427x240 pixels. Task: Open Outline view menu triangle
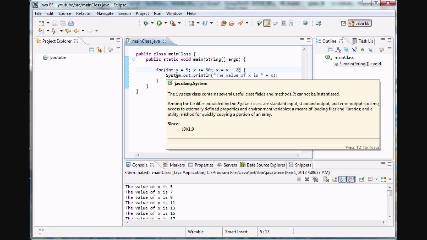[x=389, y=49]
